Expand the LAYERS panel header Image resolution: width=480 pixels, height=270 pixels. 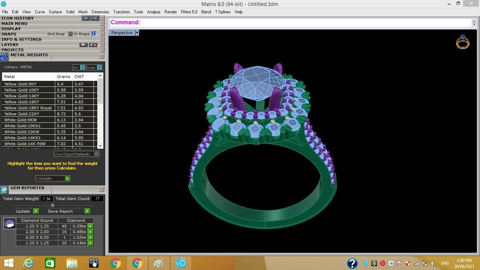(x=10, y=45)
